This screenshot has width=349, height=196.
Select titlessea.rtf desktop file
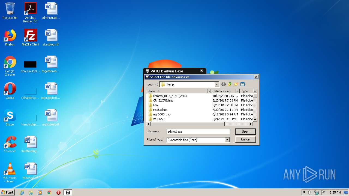[30, 171]
